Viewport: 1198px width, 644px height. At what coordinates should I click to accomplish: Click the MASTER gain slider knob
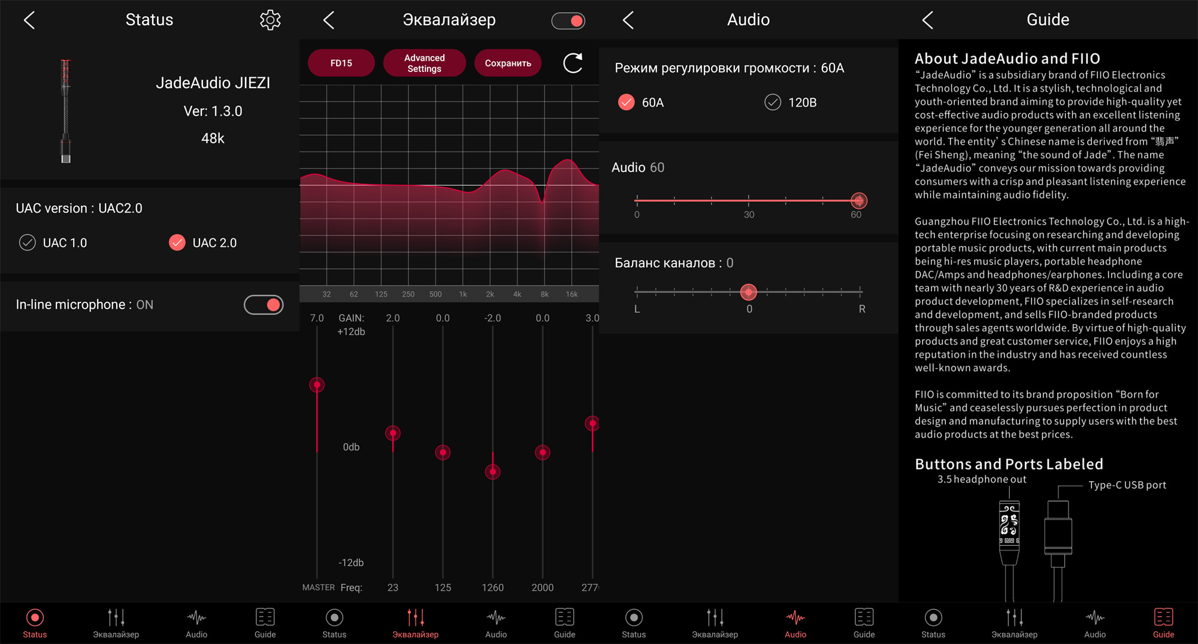click(x=317, y=385)
